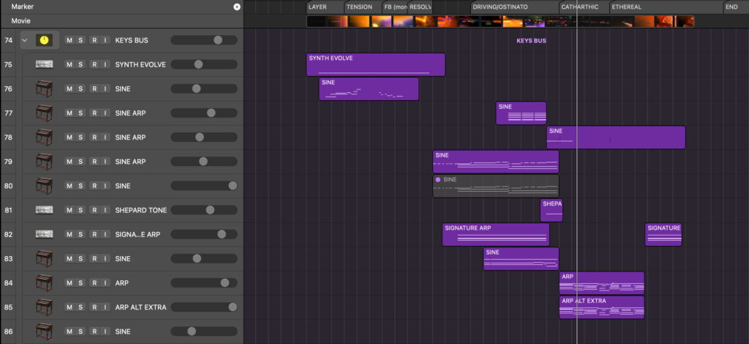
Task: Click the ARP ALT EXTRA track icon
Action: click(x=45, y=307)
